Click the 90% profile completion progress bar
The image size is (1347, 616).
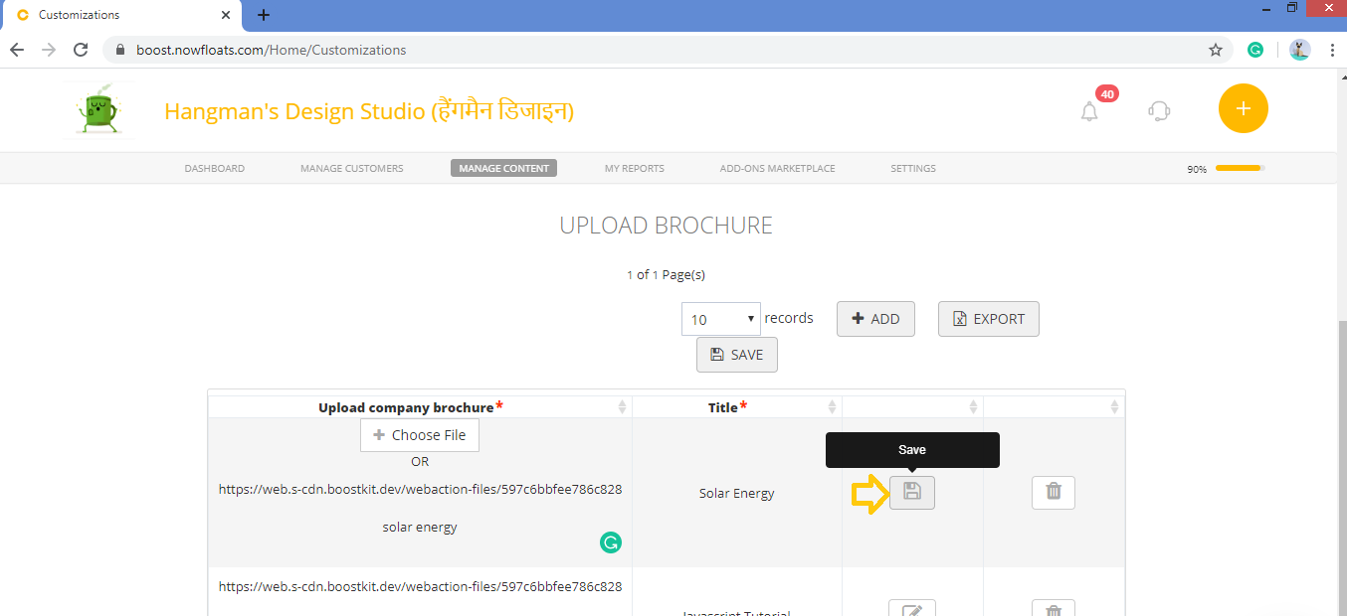[x=1240, y=168]
